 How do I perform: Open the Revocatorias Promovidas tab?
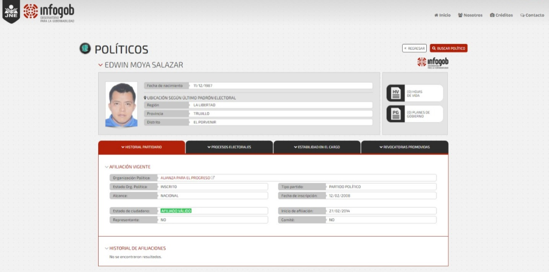pyautogui.click(x=404, y=147)
